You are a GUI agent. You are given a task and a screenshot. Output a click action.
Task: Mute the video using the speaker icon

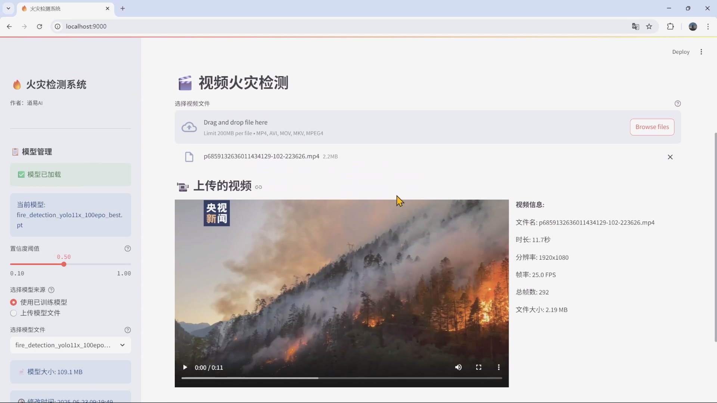pos(459,367)
